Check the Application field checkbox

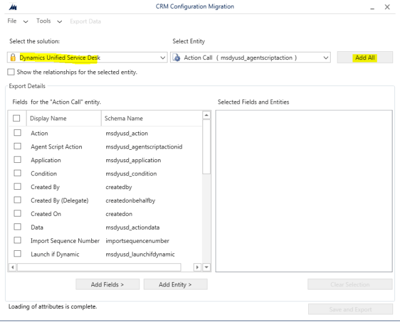point(17,160)
